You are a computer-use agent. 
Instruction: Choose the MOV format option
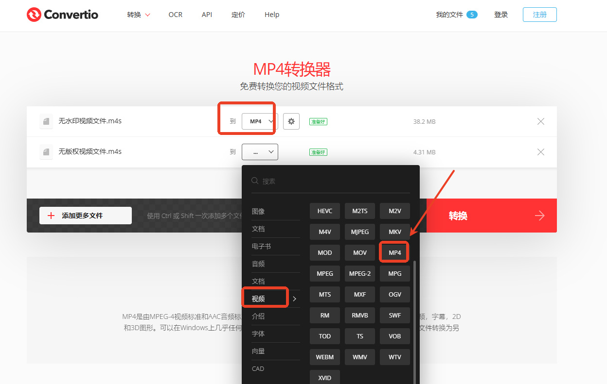click(x=359, y=252)
